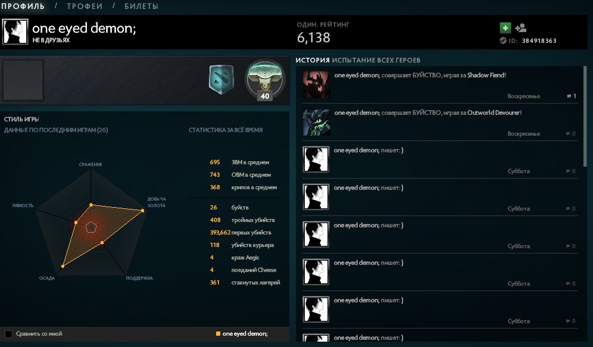Click the comment icon on Shadow Fiend post
This screenshot has height=347, width=593.
569,96
